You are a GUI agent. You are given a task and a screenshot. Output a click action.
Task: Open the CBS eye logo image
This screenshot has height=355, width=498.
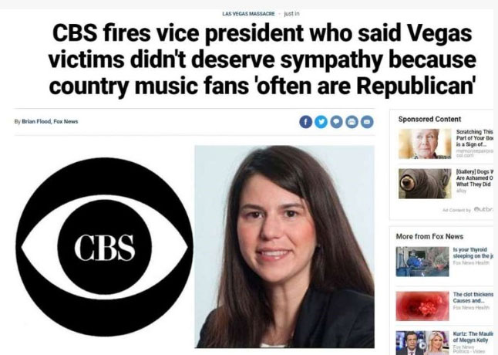104,247
